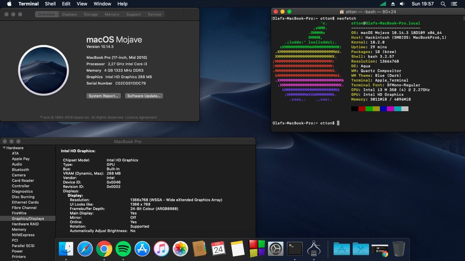Click the green color block in neofetch output
The height and width of the screenshot is (261, 465).
[x=369, y=109]
